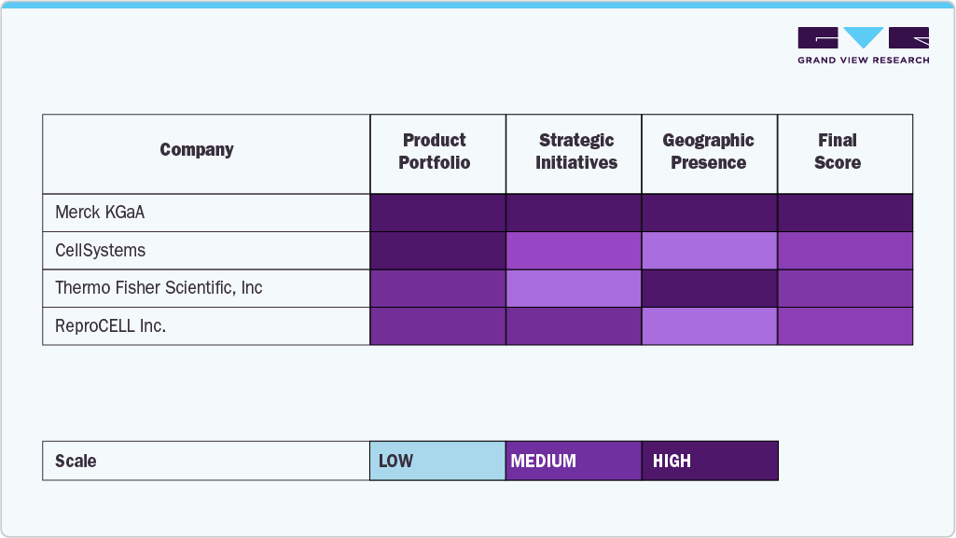Viewport: 956px width, 538px height.
Task: Click the Strategic Initiatives header cell
Action: (x=576, y=152)
